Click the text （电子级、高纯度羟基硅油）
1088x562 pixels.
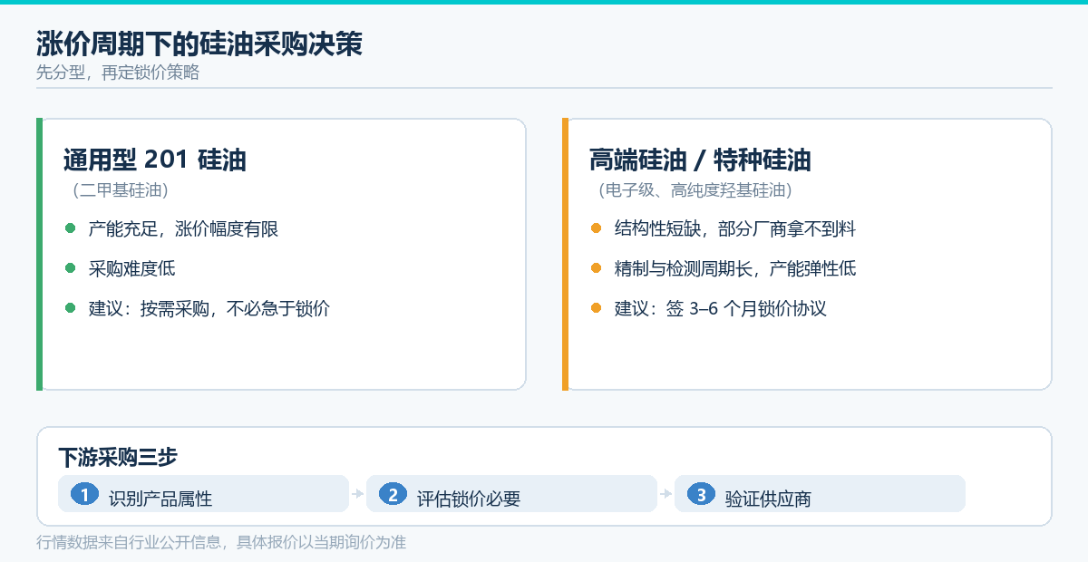point(695,190)
